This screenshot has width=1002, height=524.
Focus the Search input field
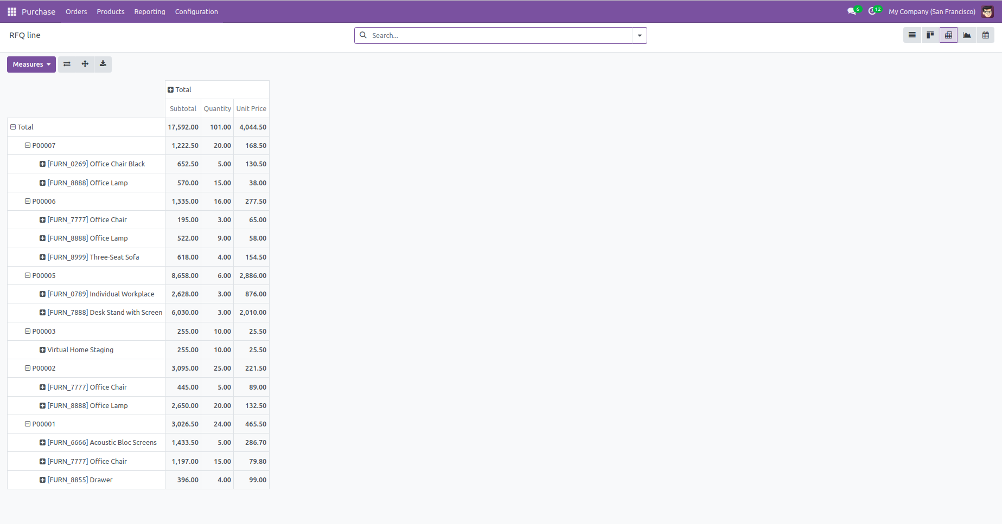tap(500, 35)
